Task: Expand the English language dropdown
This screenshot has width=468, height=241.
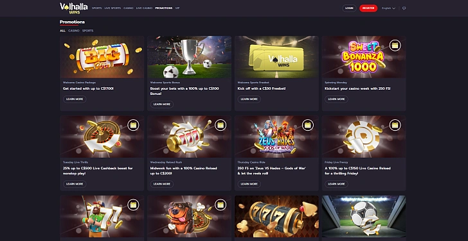Action: 388,8
